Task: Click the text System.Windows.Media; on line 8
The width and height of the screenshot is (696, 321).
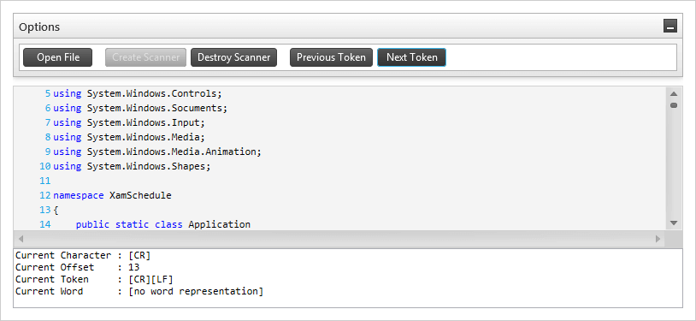Action: coord(145,137)
